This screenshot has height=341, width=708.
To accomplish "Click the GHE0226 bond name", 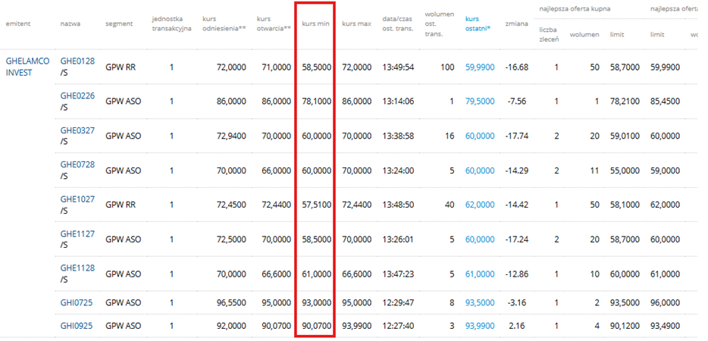I will 77,95.
